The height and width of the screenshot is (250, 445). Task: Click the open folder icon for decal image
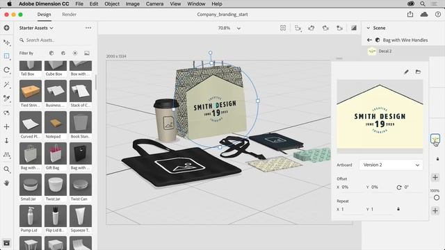[x=418, y=72]
